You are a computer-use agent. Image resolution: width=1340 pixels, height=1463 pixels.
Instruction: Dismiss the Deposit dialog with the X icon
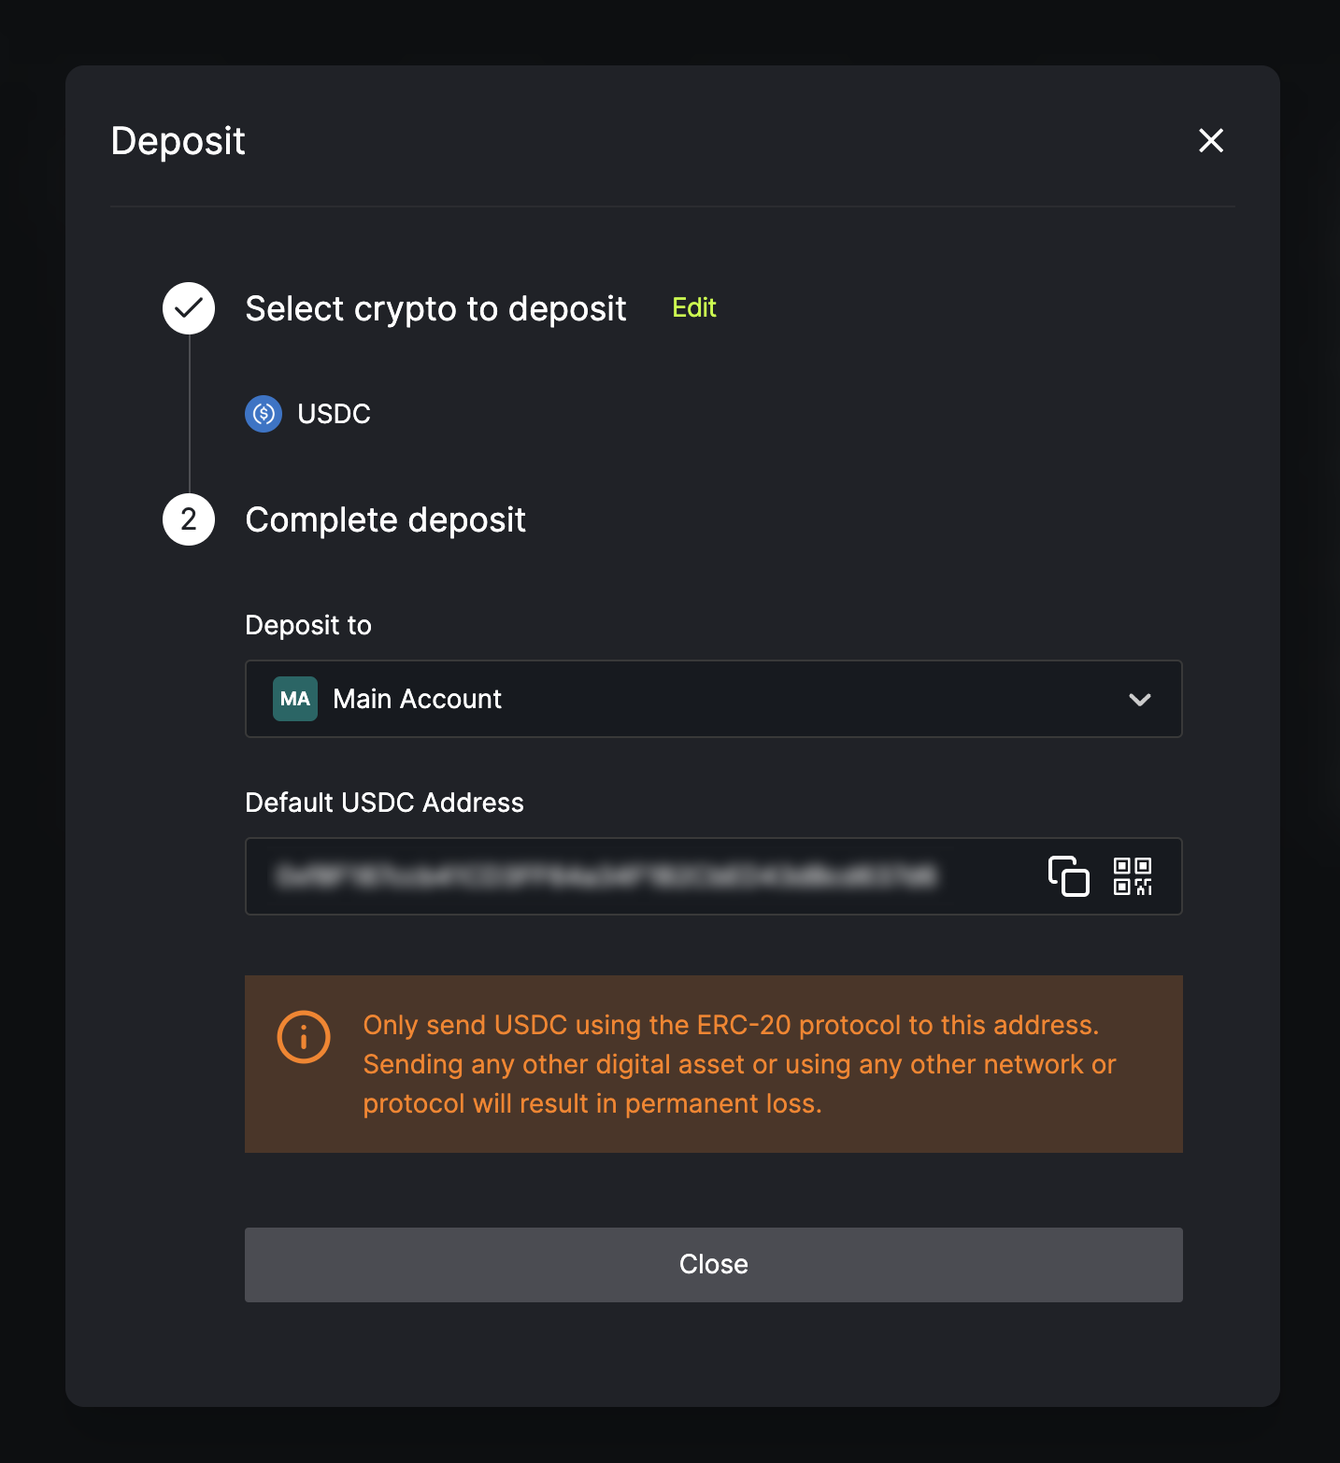(1211, 141)
